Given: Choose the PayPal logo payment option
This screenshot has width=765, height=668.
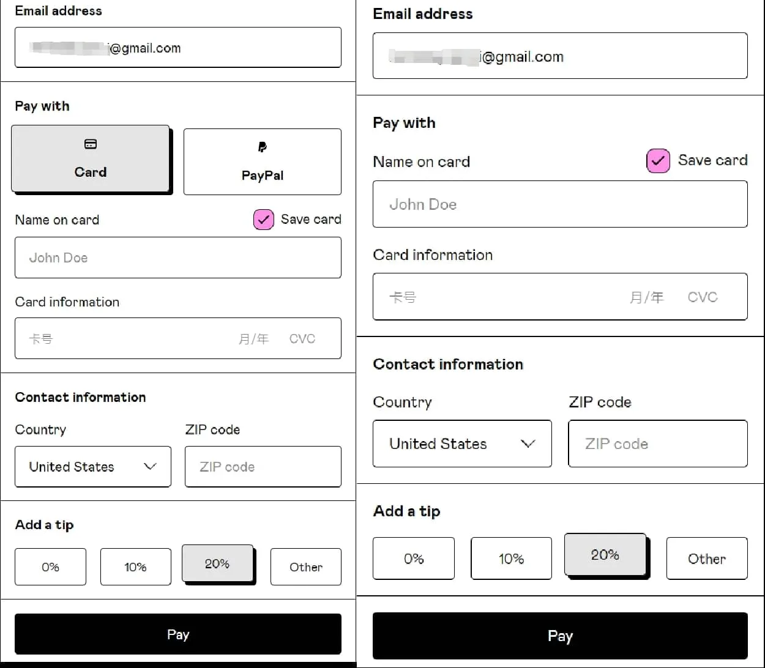Looking at the screenshot, I should click(x=262, y=147).
